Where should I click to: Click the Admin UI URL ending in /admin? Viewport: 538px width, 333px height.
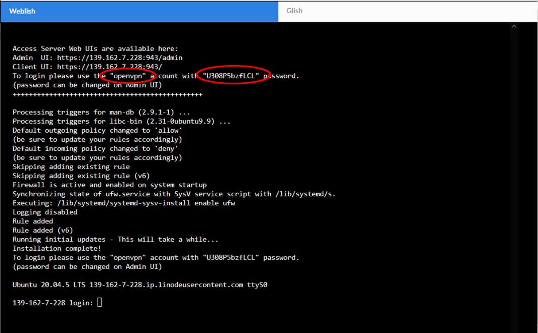120,58
